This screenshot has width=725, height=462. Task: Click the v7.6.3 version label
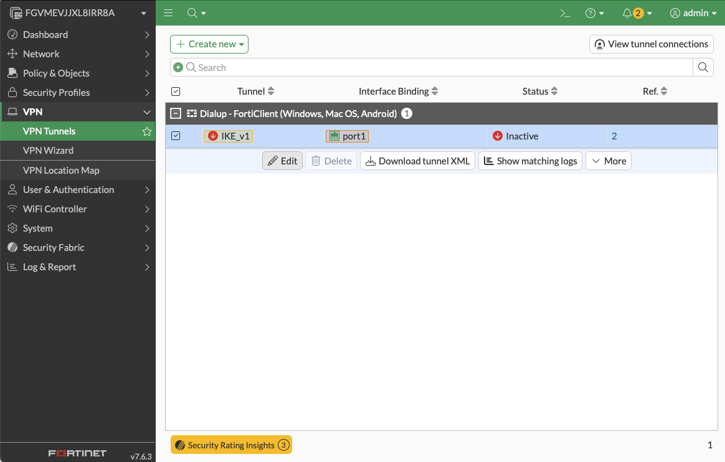point(141,456)
